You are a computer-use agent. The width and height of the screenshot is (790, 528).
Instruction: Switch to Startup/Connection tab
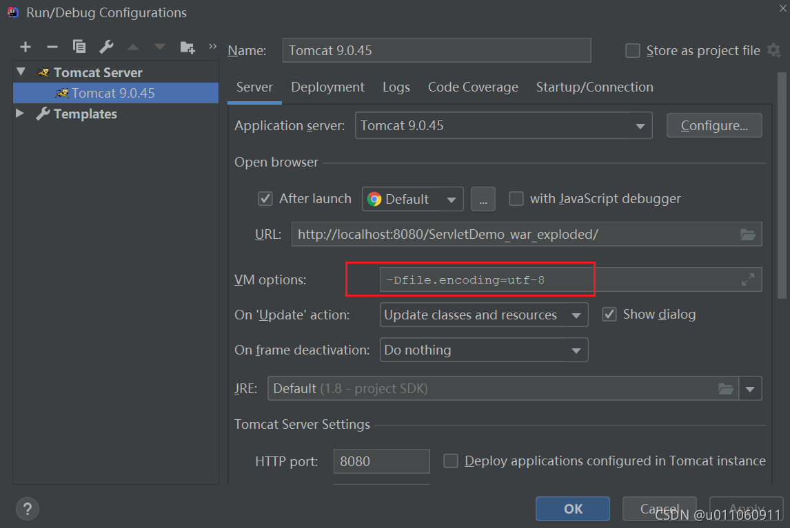(x=594, y=87)
